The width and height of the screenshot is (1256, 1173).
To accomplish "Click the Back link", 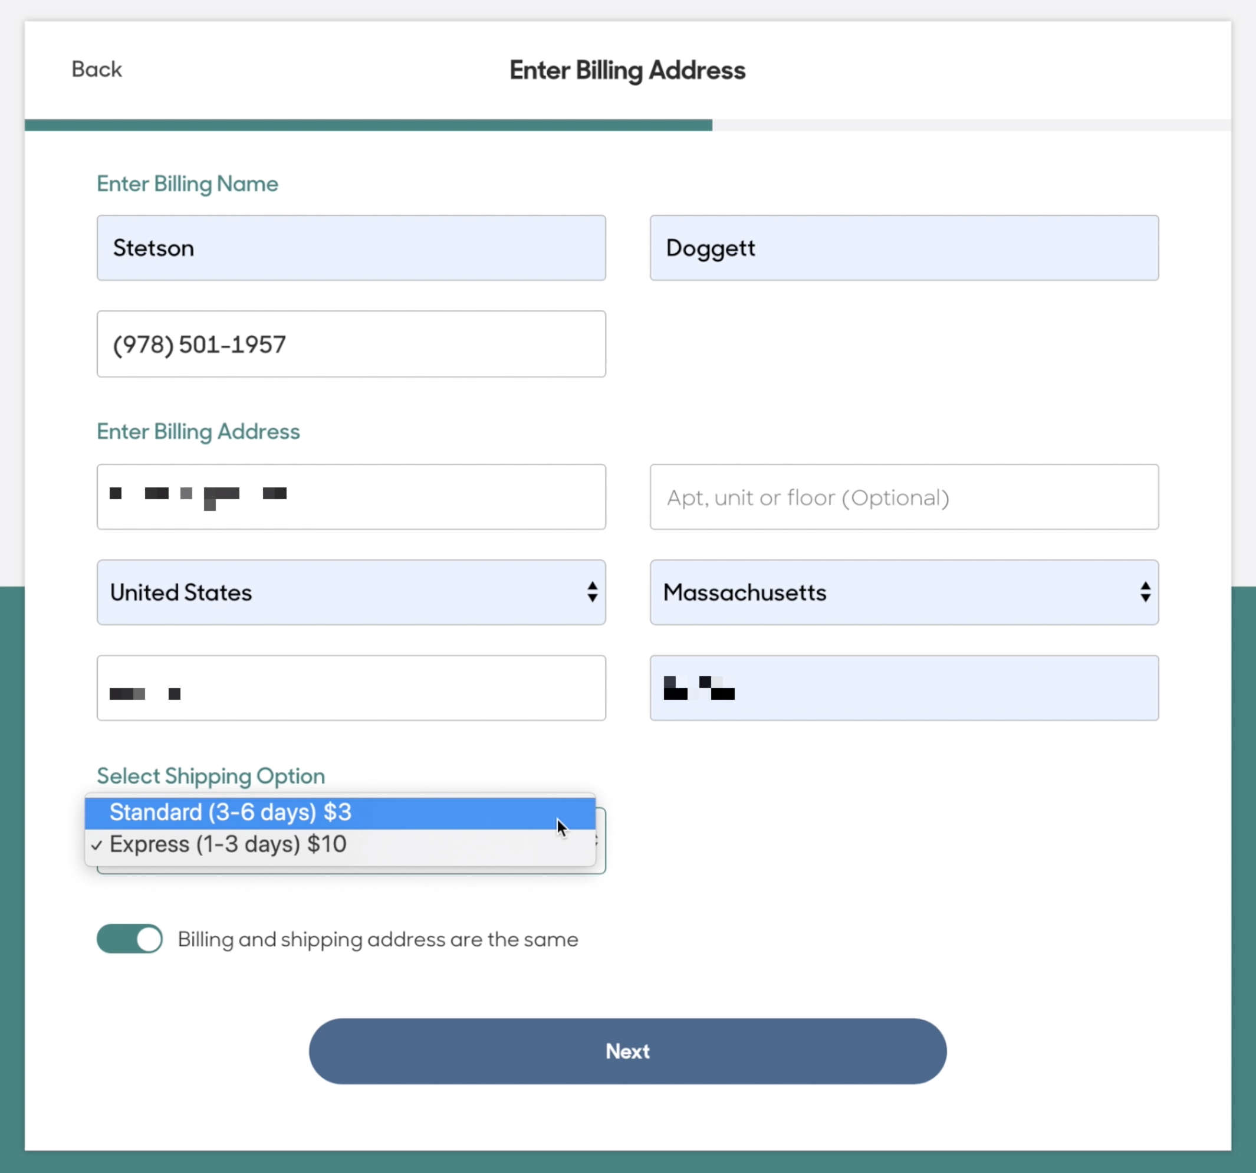I will pos(96,69).
